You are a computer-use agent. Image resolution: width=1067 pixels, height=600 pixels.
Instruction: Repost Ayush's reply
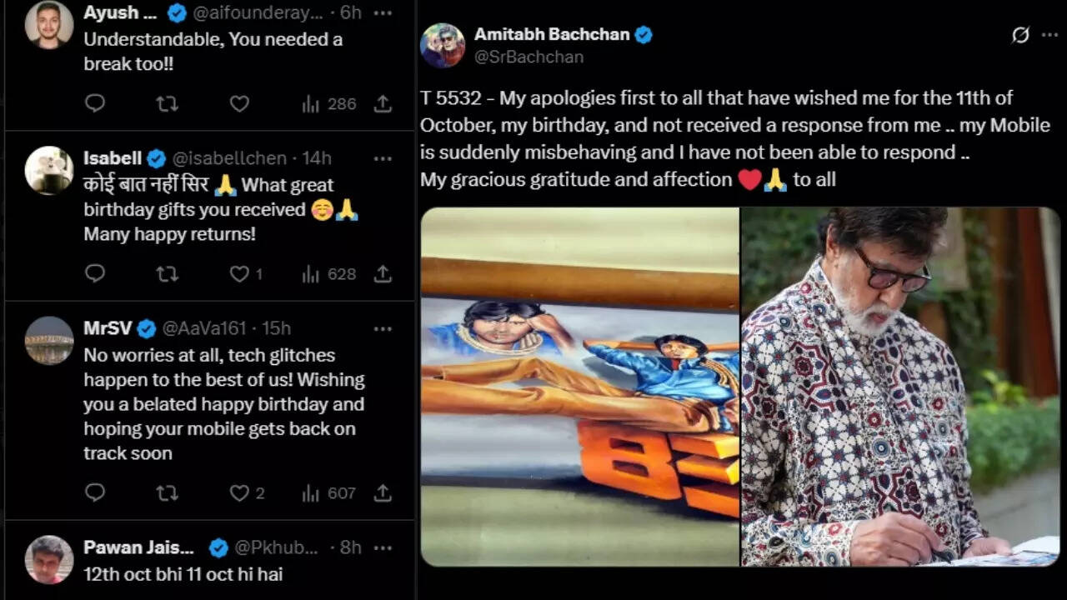click(x=167, y=103)
